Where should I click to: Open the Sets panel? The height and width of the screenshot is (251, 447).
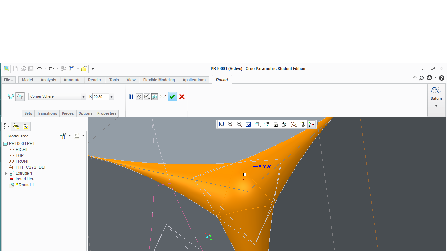[28, 113]
